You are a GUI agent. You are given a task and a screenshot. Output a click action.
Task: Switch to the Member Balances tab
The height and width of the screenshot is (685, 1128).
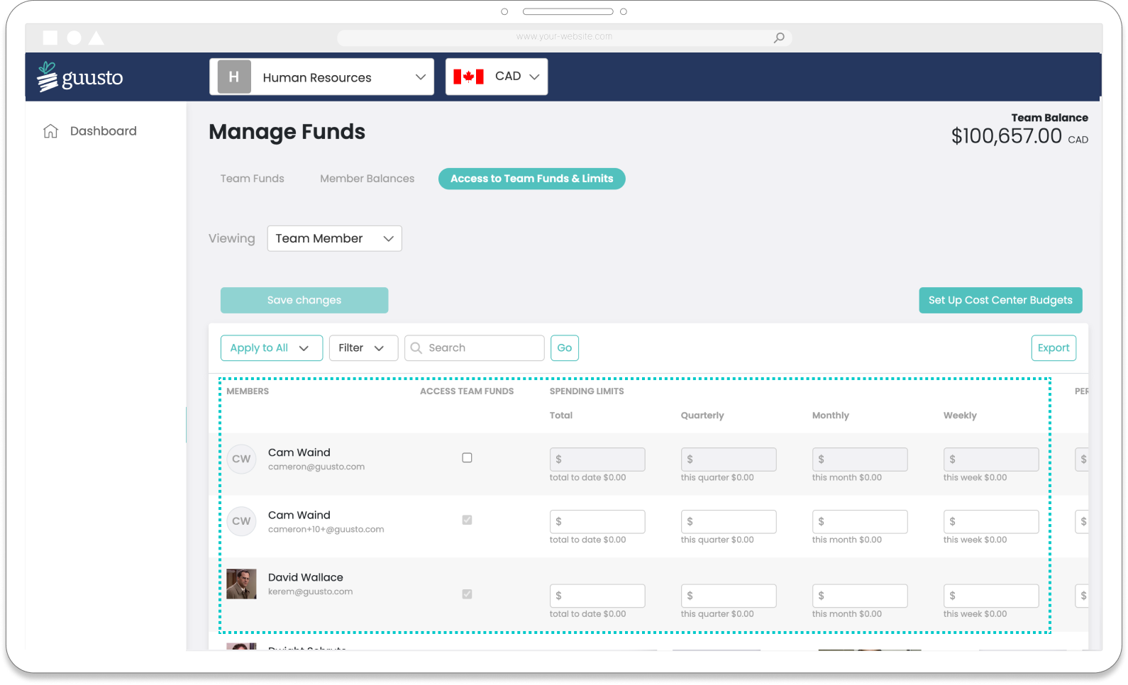[x=367, y=179]
